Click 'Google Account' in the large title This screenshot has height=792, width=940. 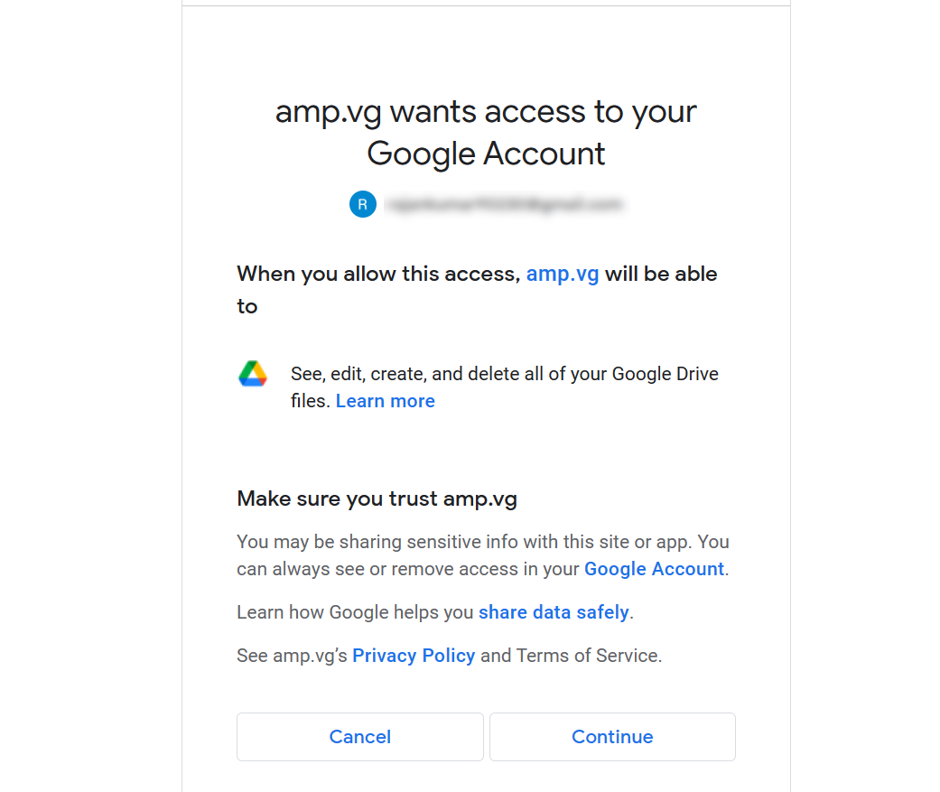(486, 154)
